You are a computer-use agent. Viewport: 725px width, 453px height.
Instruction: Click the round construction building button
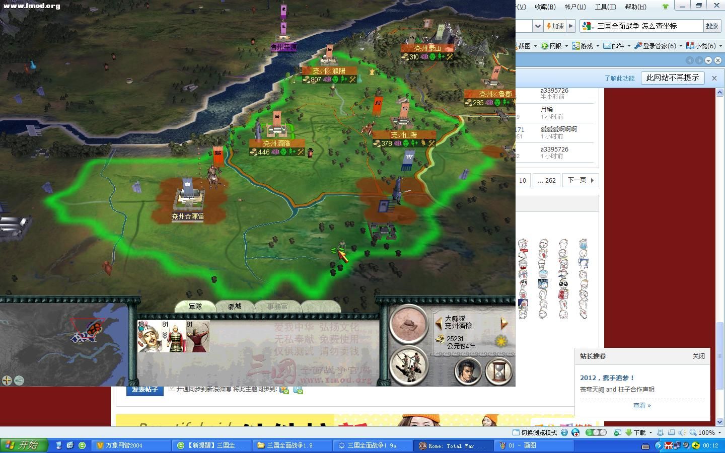(x=408, y=324)
